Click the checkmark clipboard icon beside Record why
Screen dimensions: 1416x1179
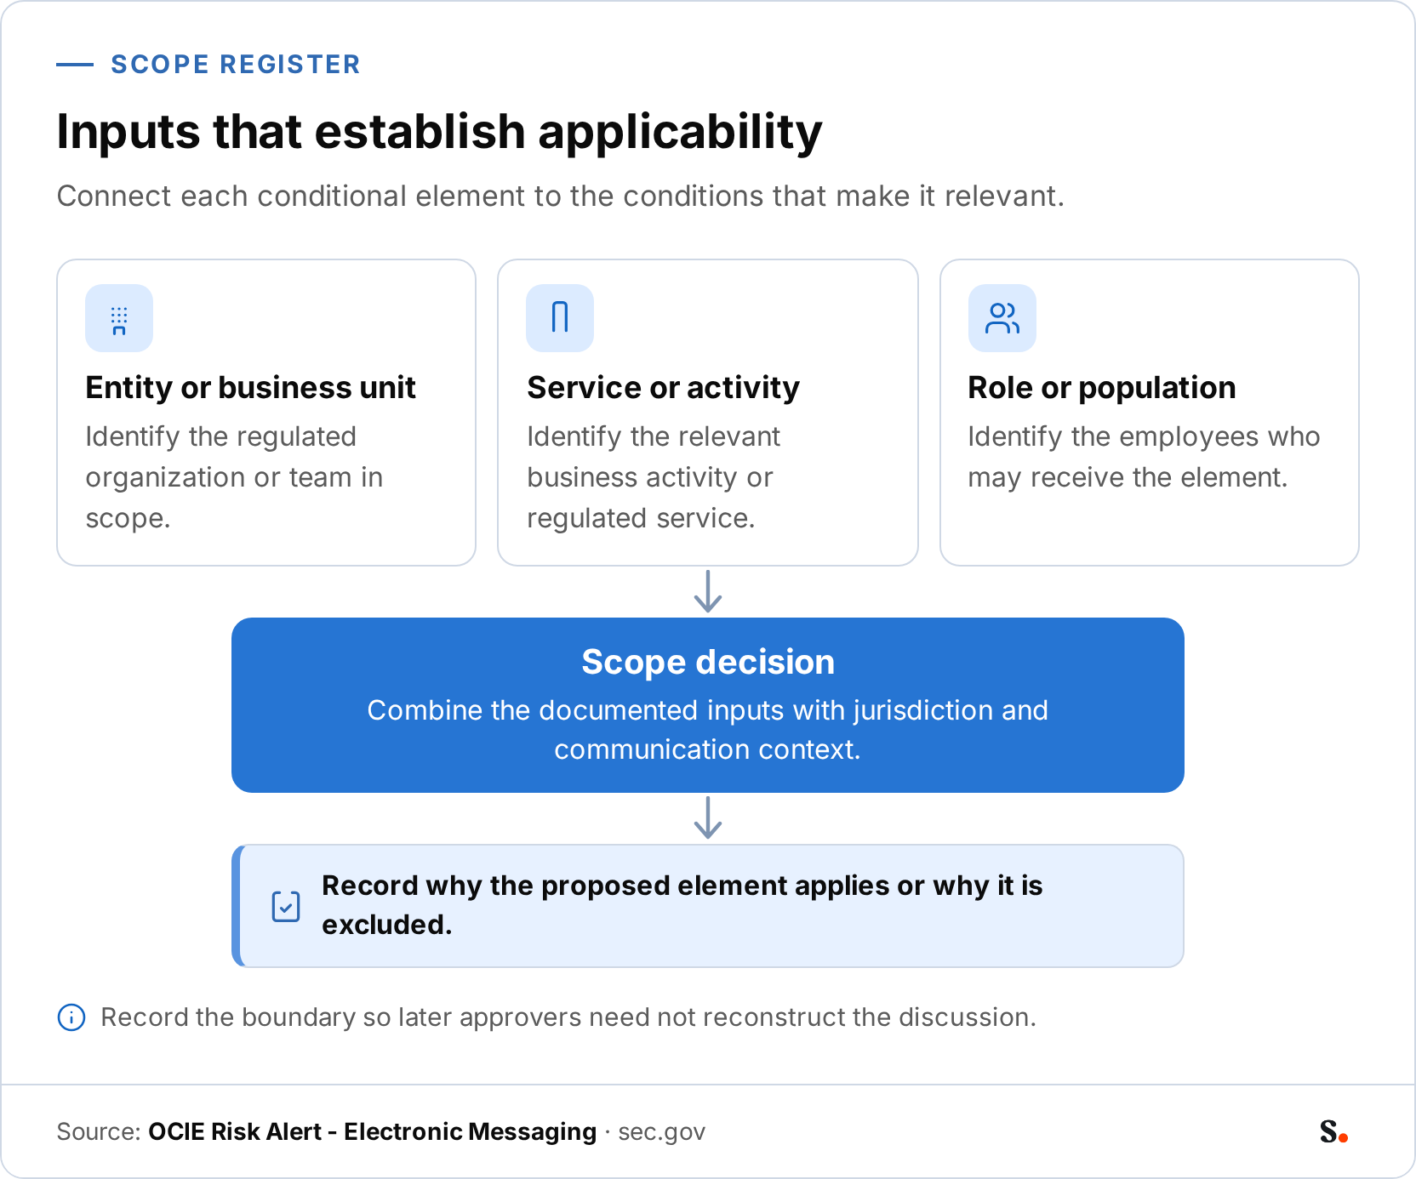(x=286, y=906)
